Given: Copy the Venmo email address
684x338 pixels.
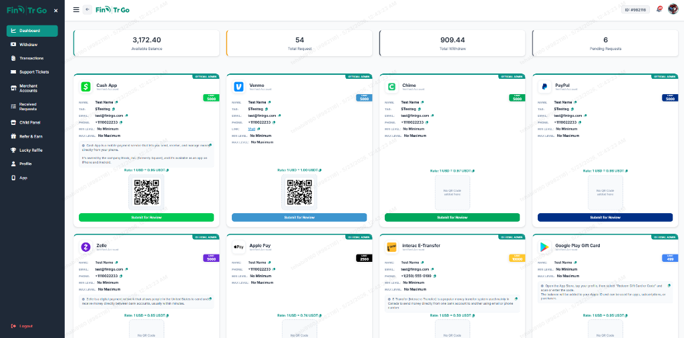Looking at the screenshot, I should [x=279, y=116].
